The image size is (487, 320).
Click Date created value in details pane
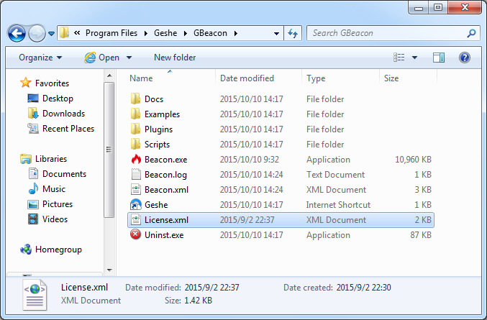[363, 288]
